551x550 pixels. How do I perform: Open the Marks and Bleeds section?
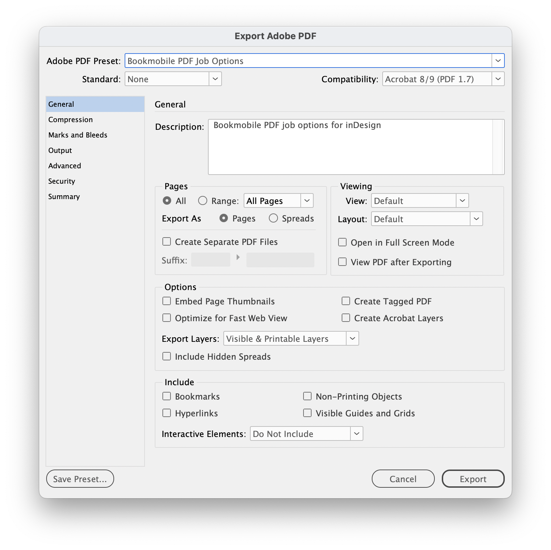(x=95, y=135)
